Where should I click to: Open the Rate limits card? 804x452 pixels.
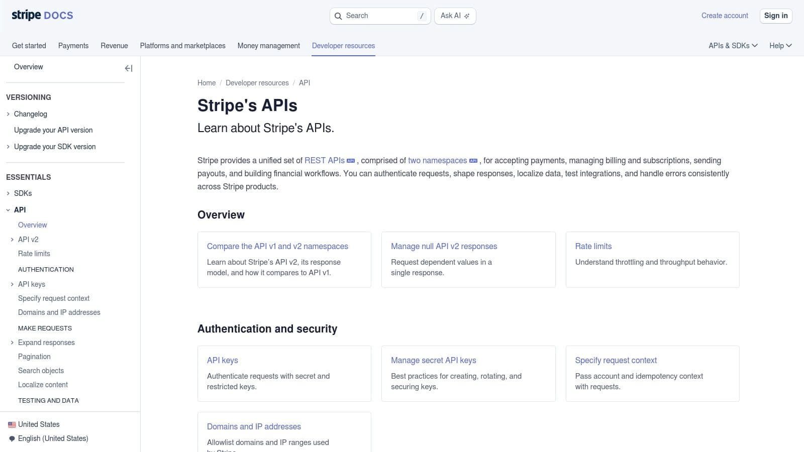(x=653, y=260)
